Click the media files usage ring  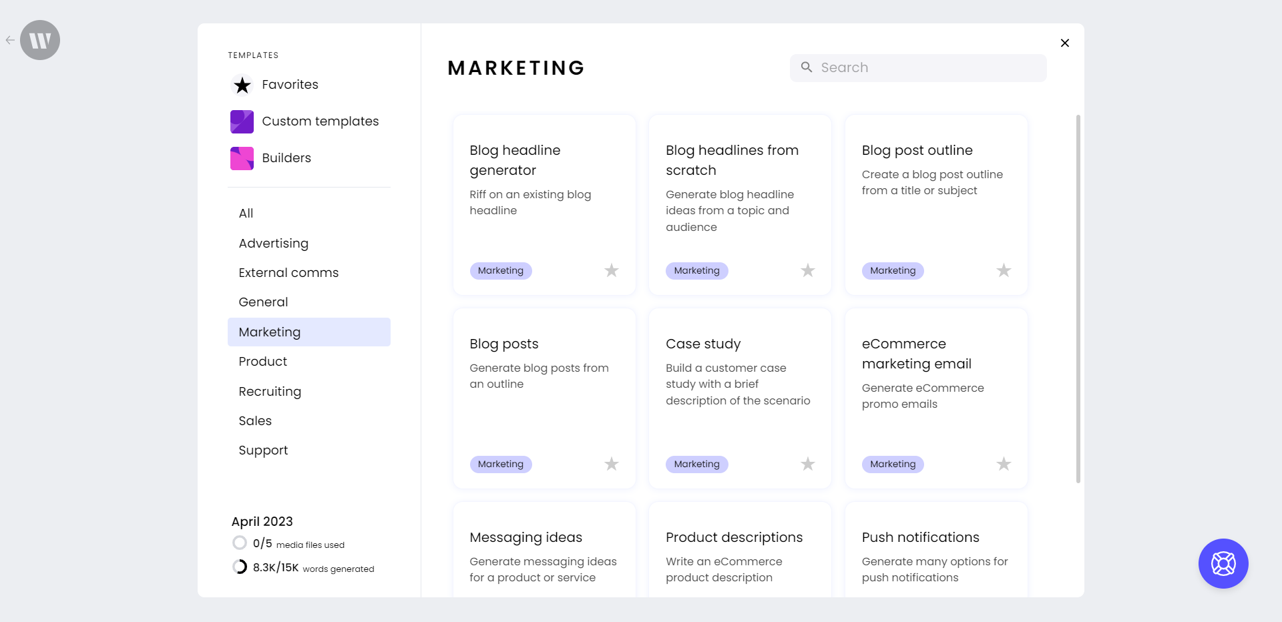pyautogui.click(x=240, y=543)
